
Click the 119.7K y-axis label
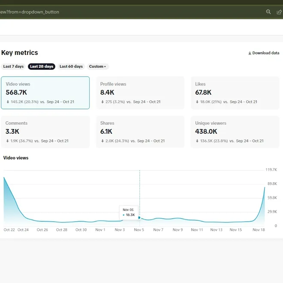coord(271,170)
